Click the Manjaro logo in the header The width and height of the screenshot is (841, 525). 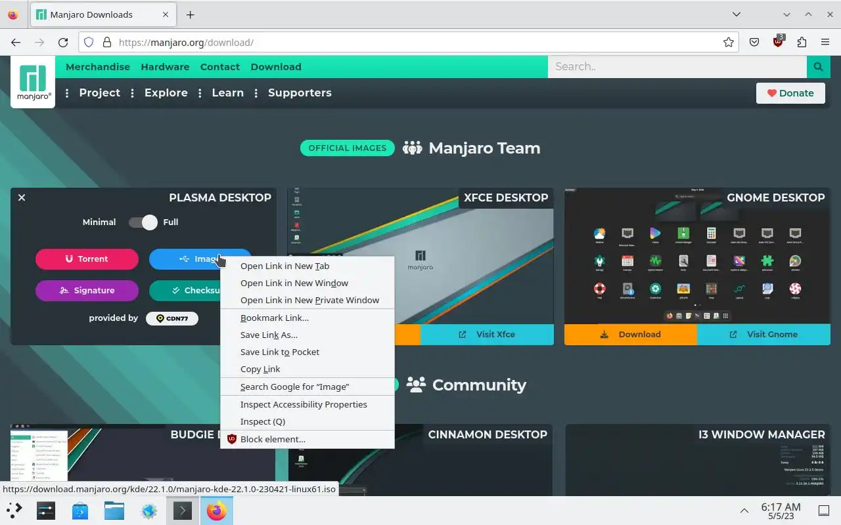pyautogui.click(x=33, y=82)
